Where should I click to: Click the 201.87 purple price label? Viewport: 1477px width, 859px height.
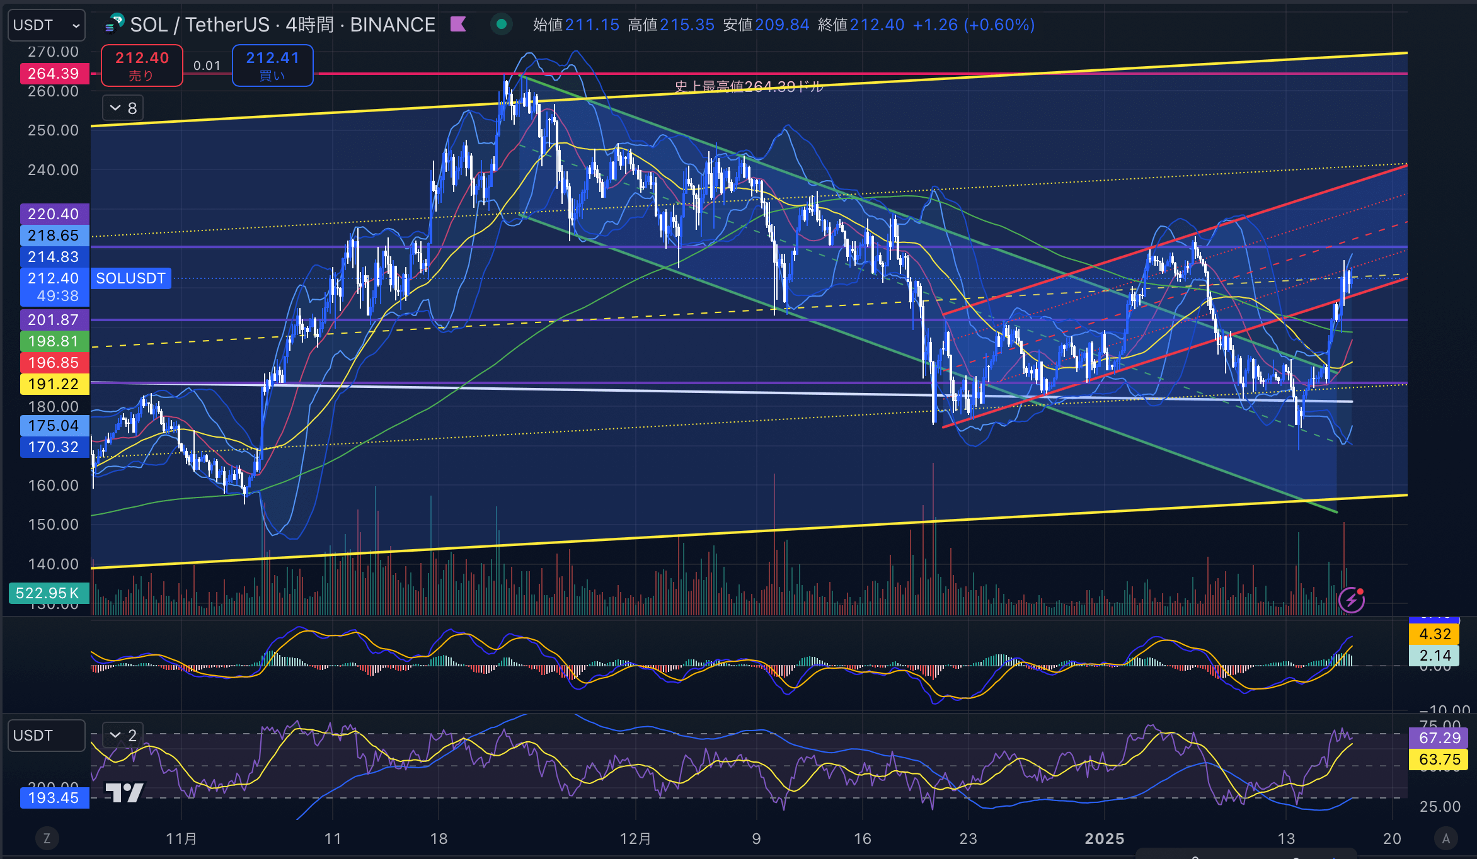click(x=54, y=320)
